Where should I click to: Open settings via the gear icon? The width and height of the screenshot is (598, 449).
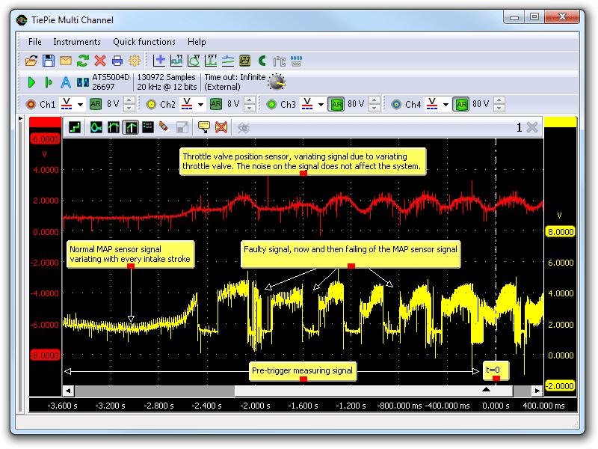(135, 61)
